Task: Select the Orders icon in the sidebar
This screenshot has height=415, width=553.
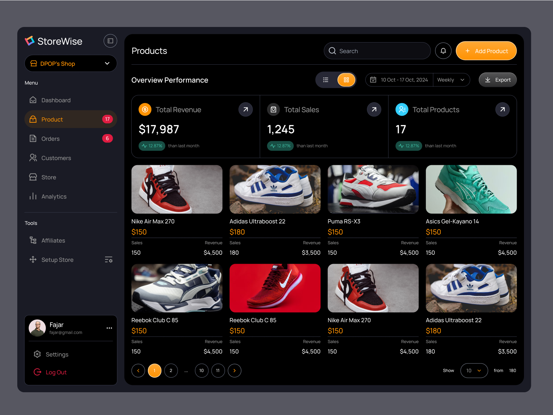Action: point(33,138)
